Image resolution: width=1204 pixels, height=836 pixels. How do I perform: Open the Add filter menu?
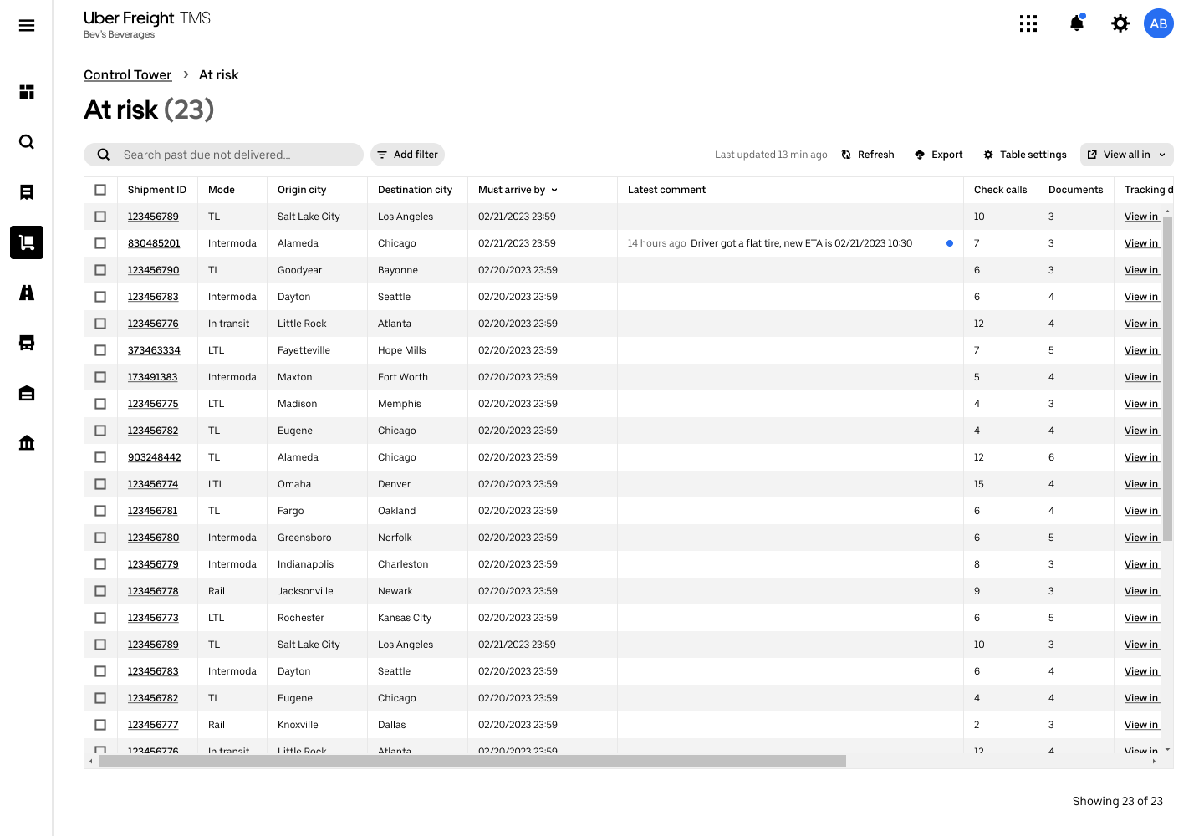[407, 155]
